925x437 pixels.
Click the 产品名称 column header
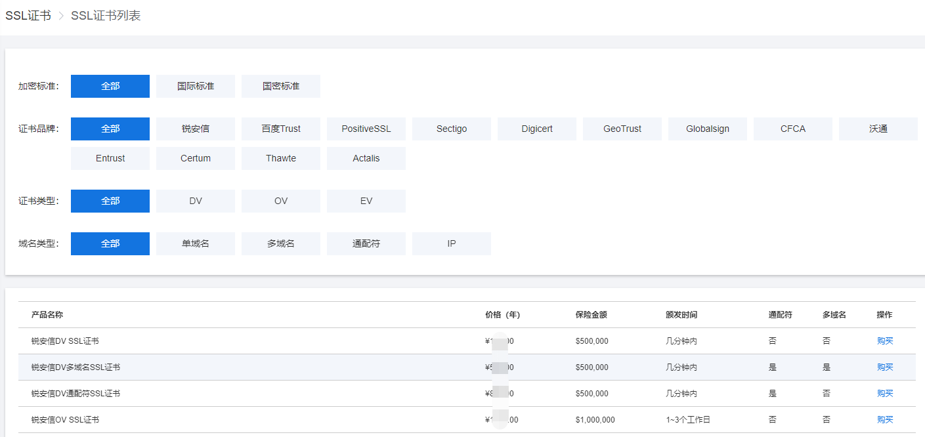[47, 315]
